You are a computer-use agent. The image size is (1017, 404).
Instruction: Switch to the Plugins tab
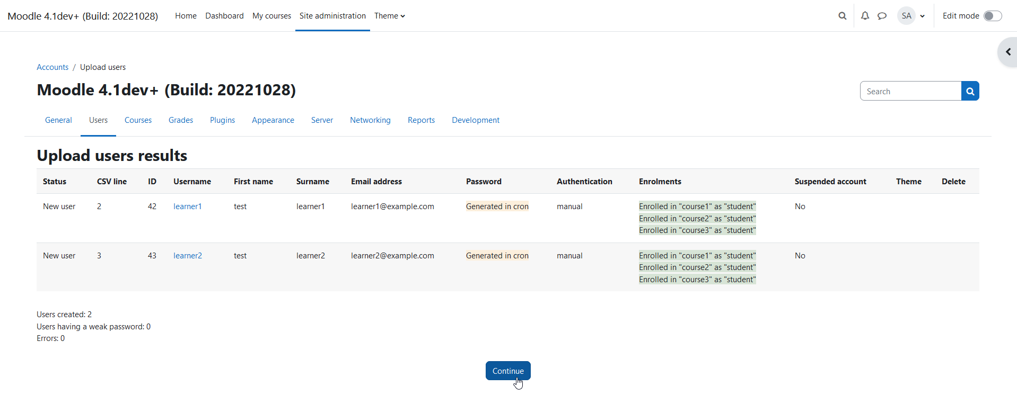point(222,120)
